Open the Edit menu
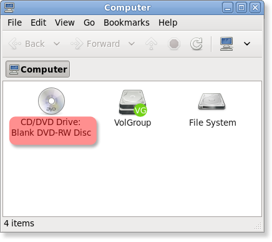Screen dimensions: 272x242 point(38,23)
